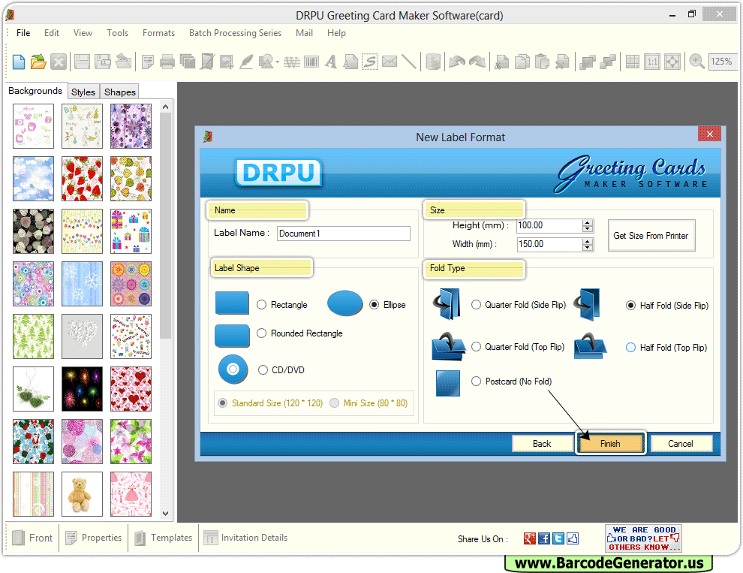This screenshot has width=743, height=573.
Task: Click the insert picture toolbar icon
Action: 227,62
